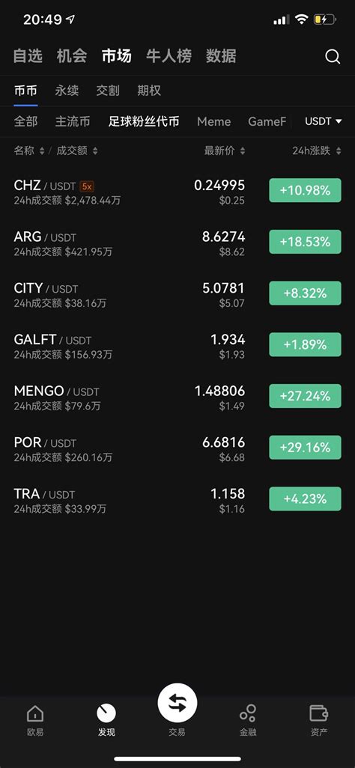Image resolution: width=355 pixels, height=768 pixels.
Task: Open the search magnifier icon
Action: (333, 56)
